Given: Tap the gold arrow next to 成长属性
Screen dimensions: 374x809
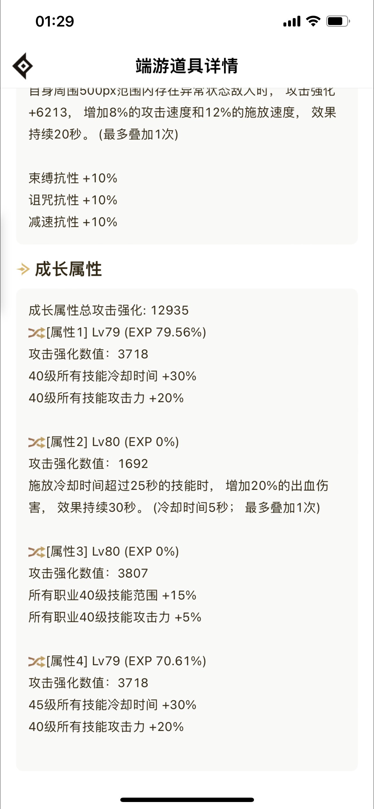Looking at the screenshot, I should pyautogui.click(x=23, y=269).
